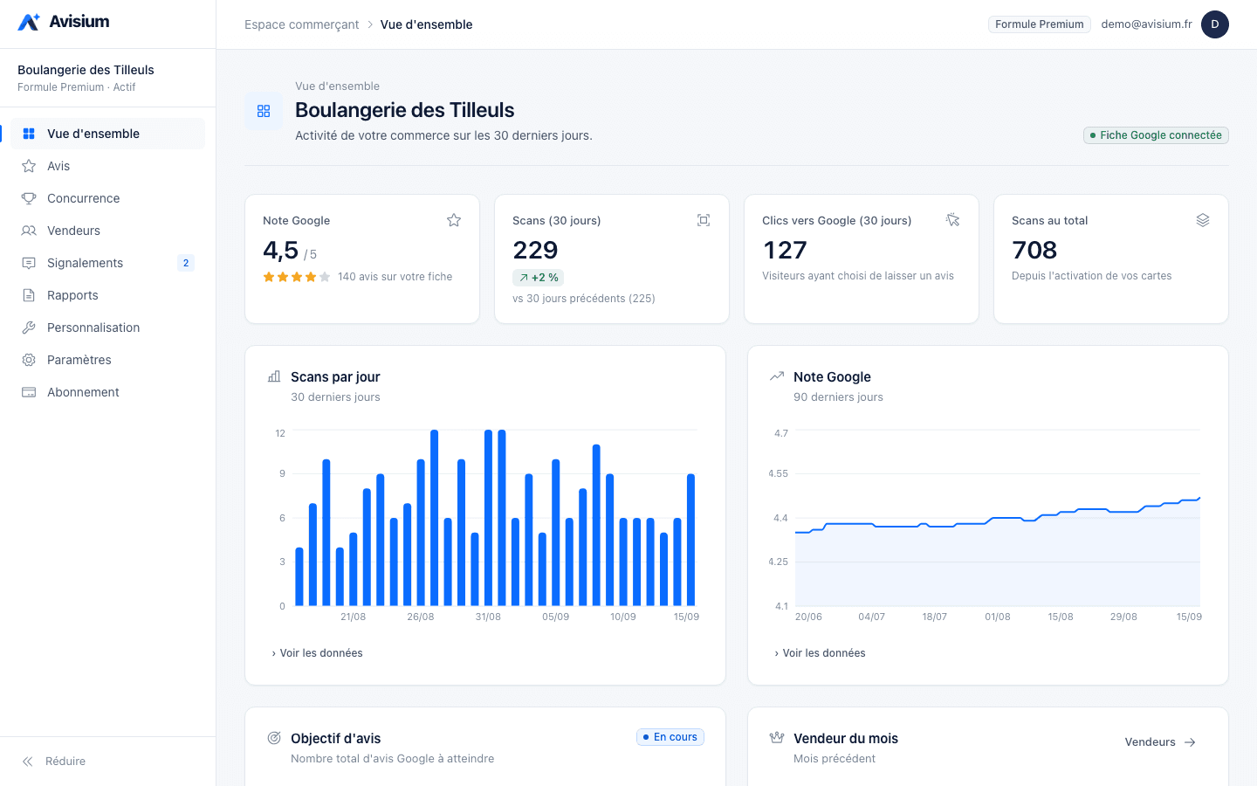Screen dimensions: 1257x786
Task: Click crown icon beside Vendeur du mois
Action: [777, 738]
